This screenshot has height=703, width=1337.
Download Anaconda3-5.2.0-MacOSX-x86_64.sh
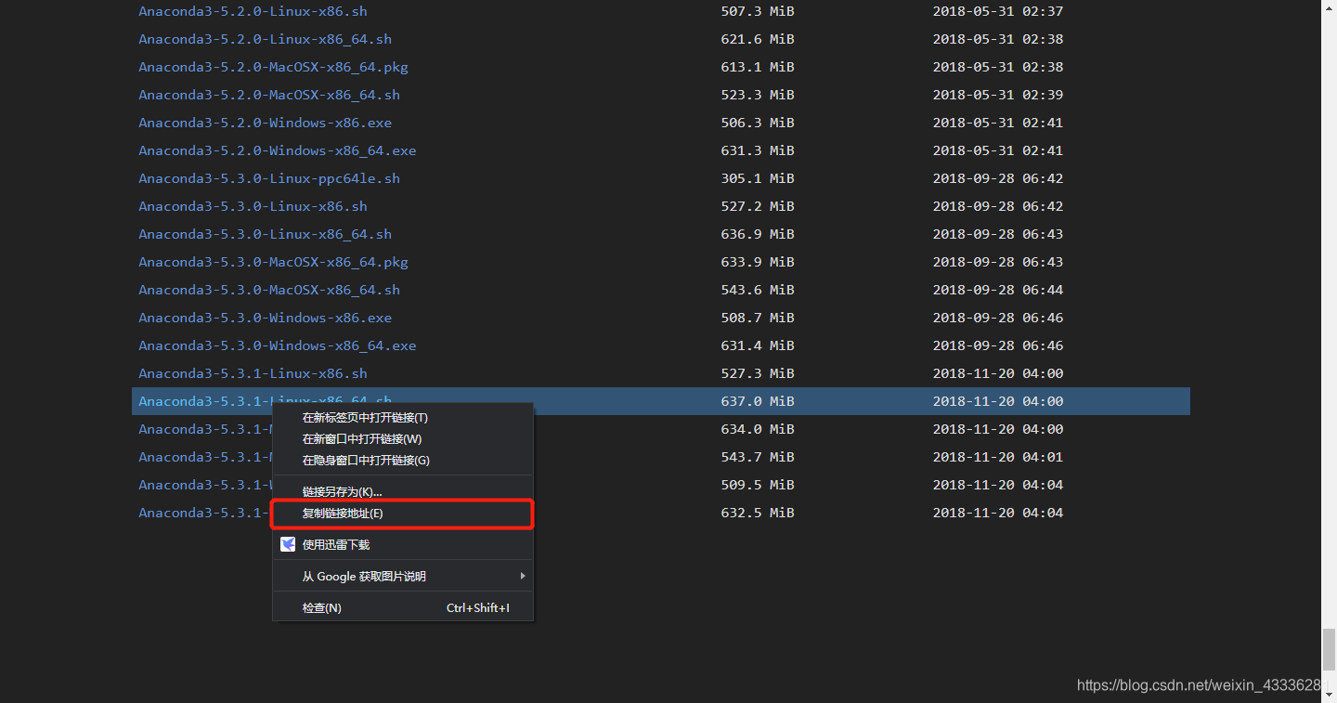[x=269, y=95]
